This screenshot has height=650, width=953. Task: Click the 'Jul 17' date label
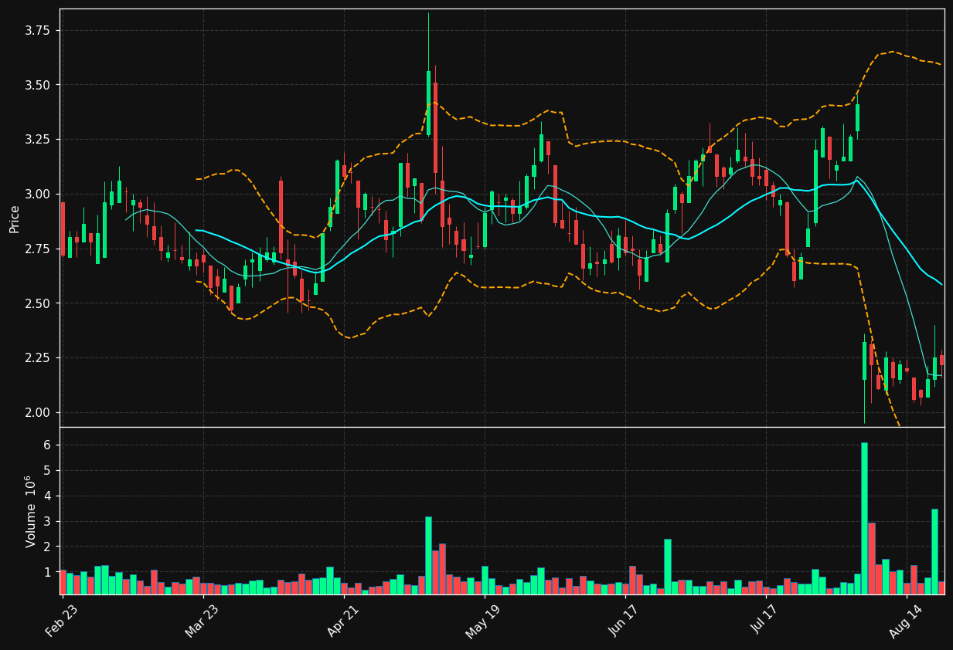[x=764, y=621]
